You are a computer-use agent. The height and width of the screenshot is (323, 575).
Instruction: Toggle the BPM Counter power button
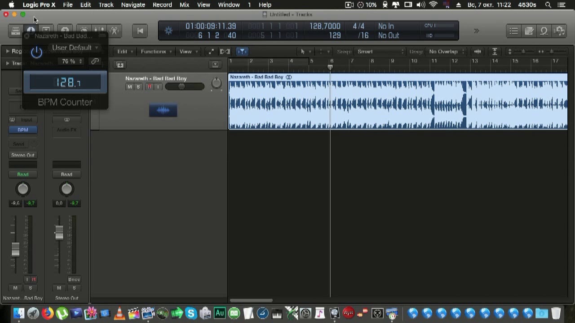tap(36, 52)
